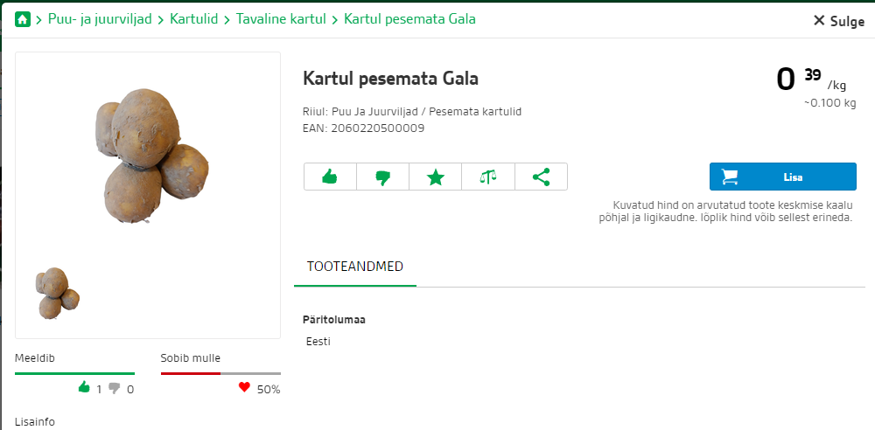Dislike product with thumbs-down toolbar button

tap(383, 177)
